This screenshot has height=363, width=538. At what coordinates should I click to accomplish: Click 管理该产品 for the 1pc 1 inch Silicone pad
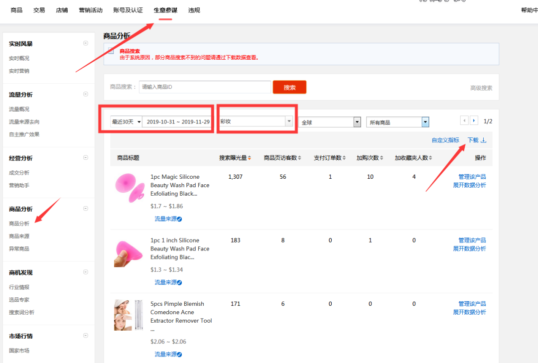(472, 240)
